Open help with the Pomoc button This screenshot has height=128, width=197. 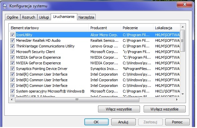click(x=177, y=122)
